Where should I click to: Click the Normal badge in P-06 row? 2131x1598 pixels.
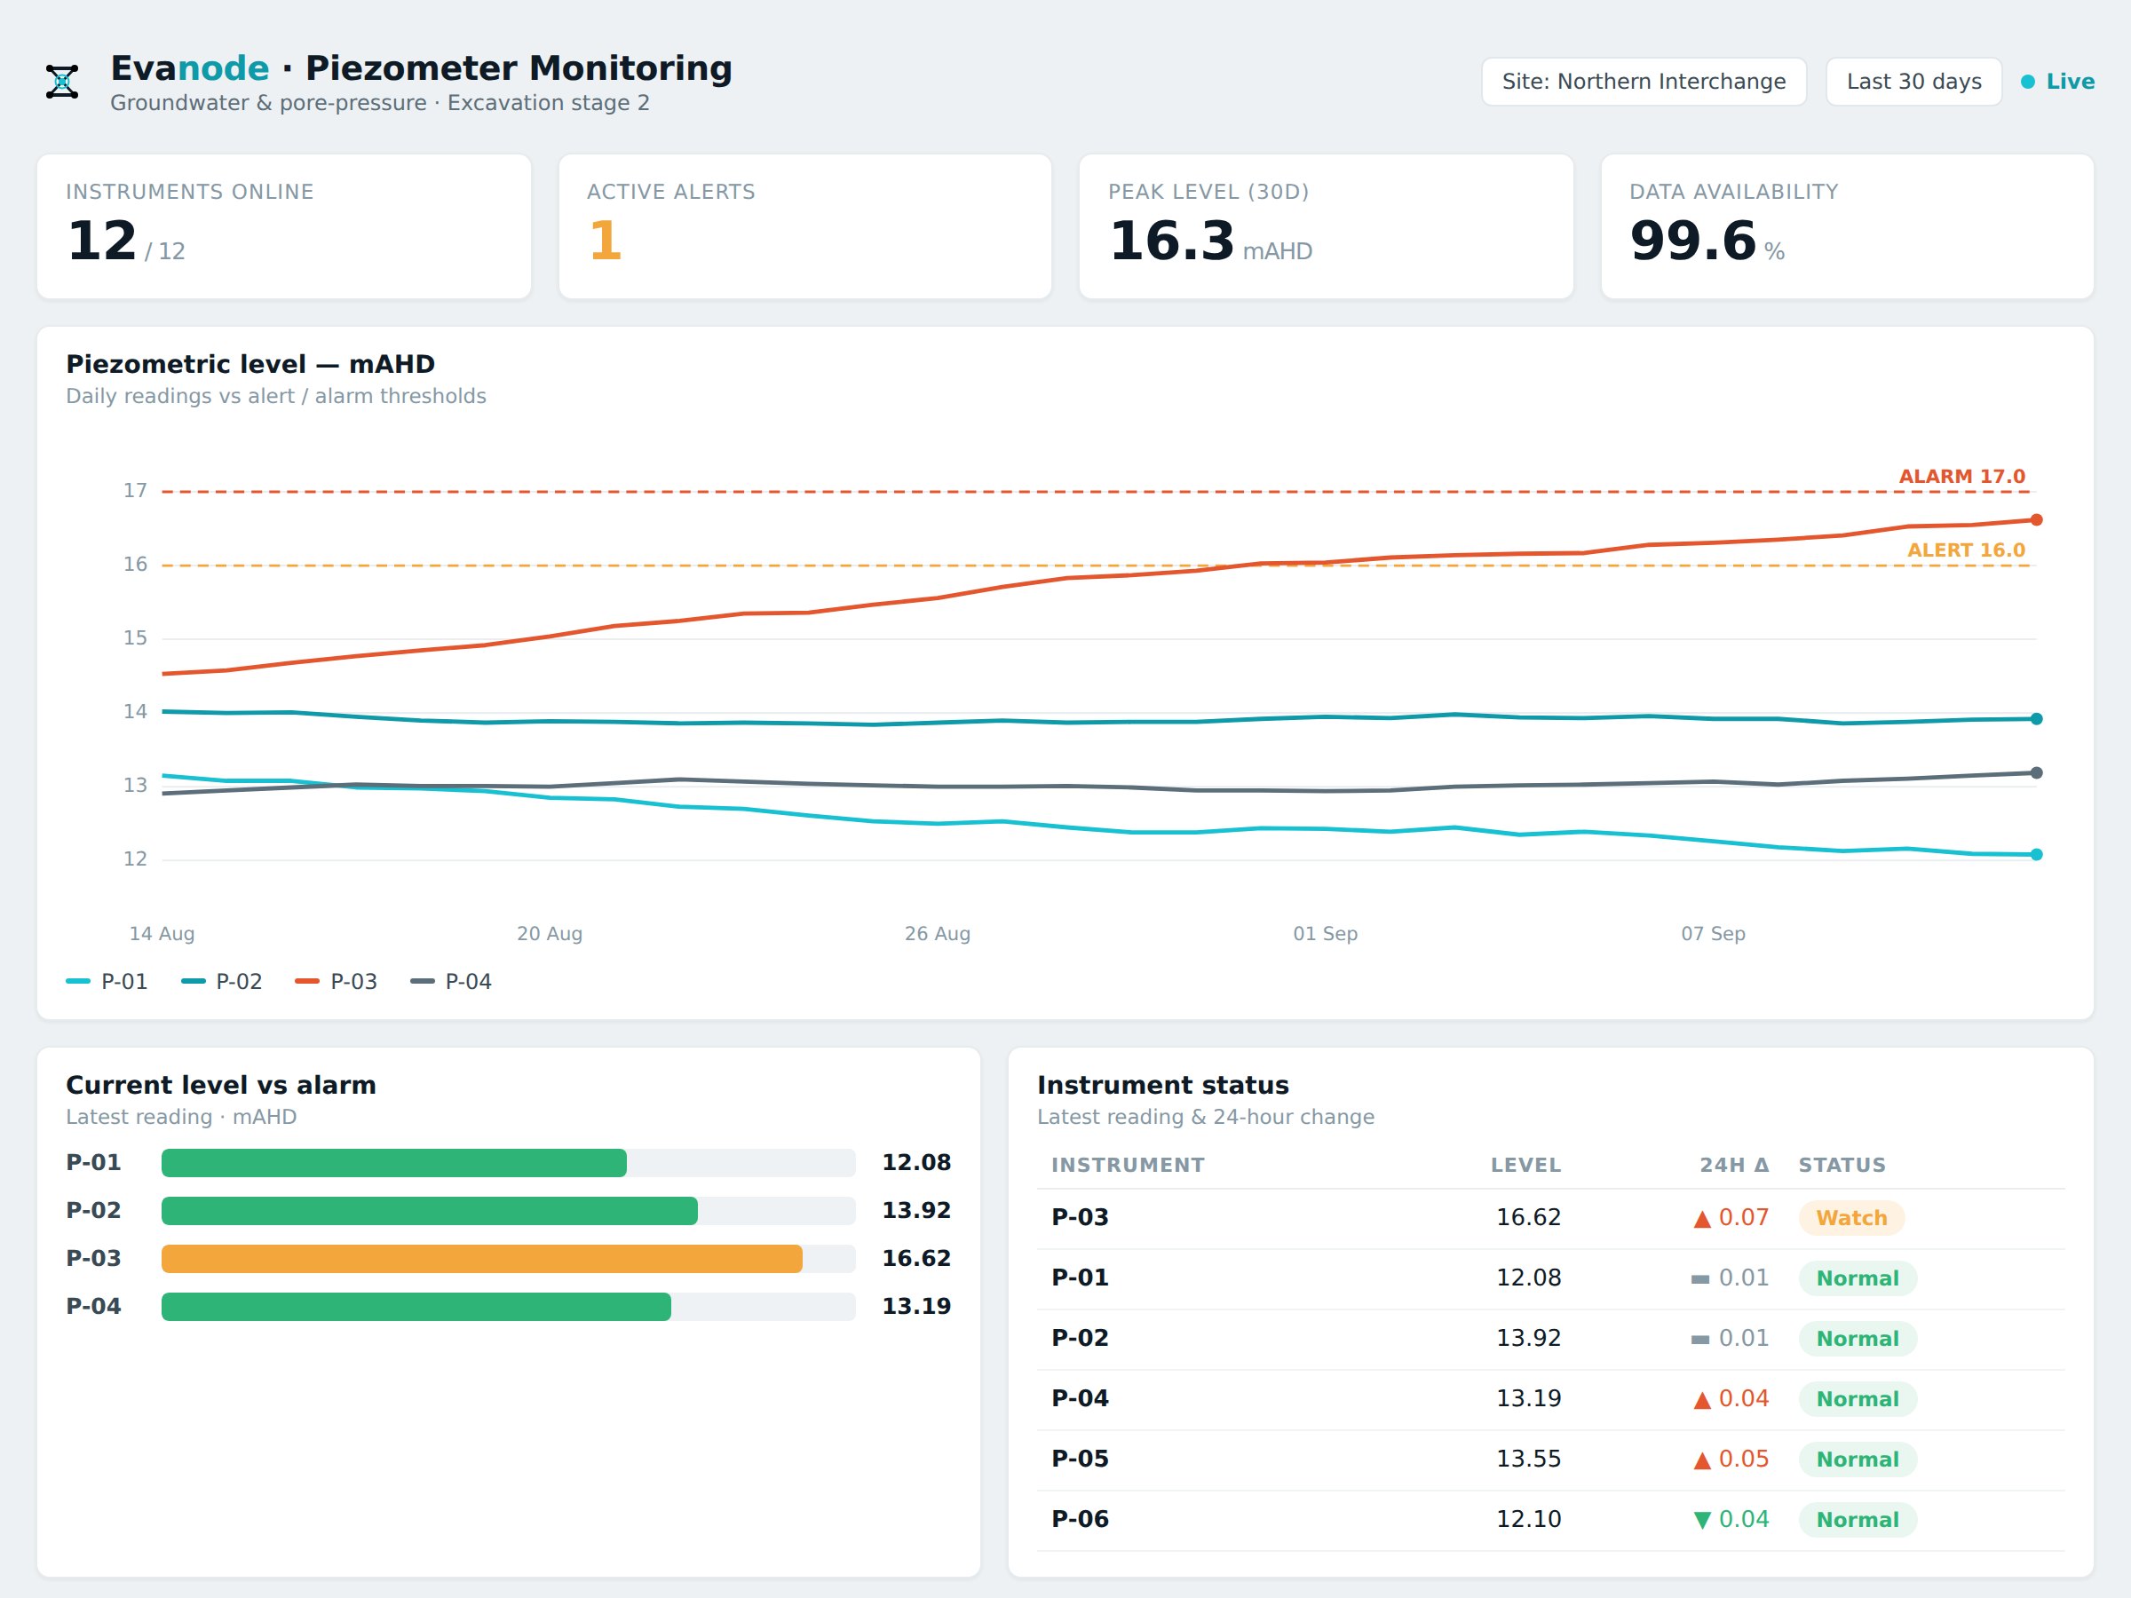(x=1858, y=1520)
